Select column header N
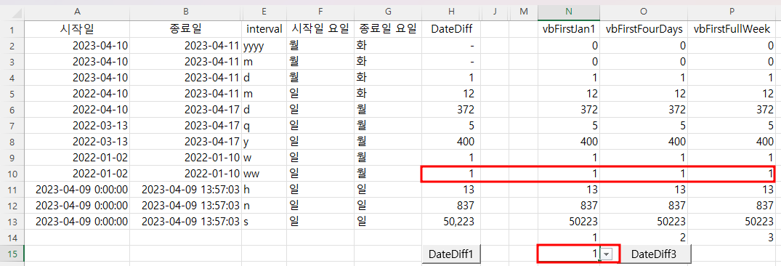The height and width of the screenshot is (266, 781). [569, 12]
